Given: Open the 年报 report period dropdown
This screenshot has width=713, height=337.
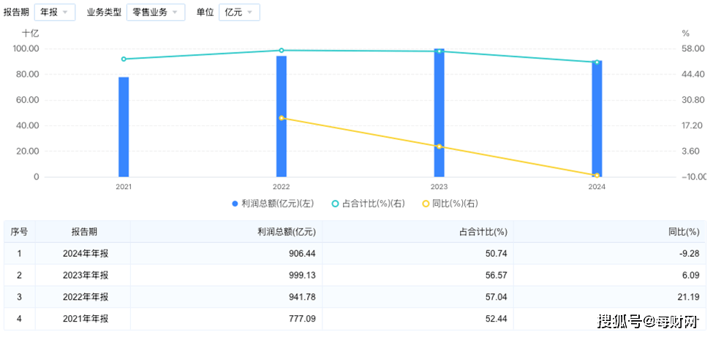Looking at the screenshot, I should point(55,12).
